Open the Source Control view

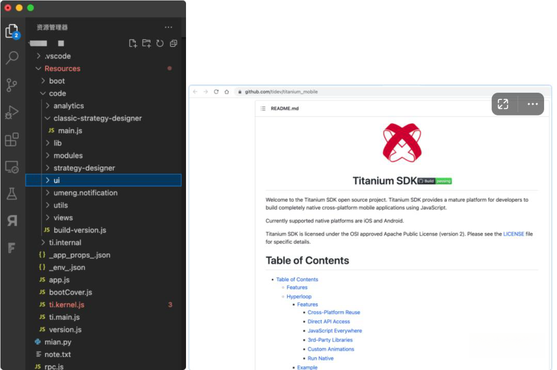tap(12, 86)
